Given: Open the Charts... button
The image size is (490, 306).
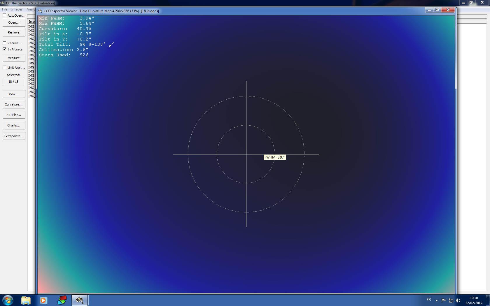Looking at the screenshot, I should click(x=14, y=125).
